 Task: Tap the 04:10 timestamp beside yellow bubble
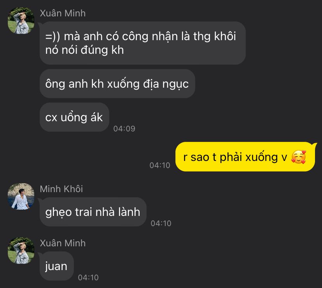[x=160, y=165]
